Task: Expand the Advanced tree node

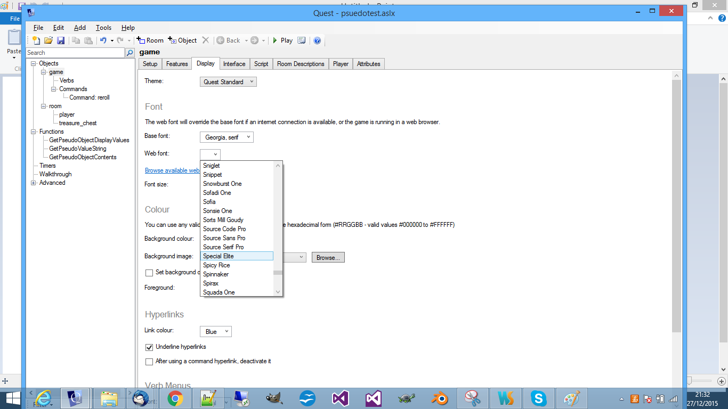Action: coord(35,183)
